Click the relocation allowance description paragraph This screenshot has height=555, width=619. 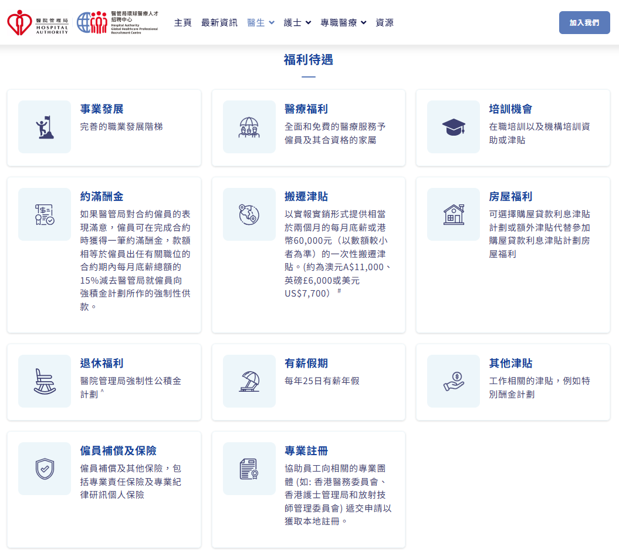tap(338, 254)
